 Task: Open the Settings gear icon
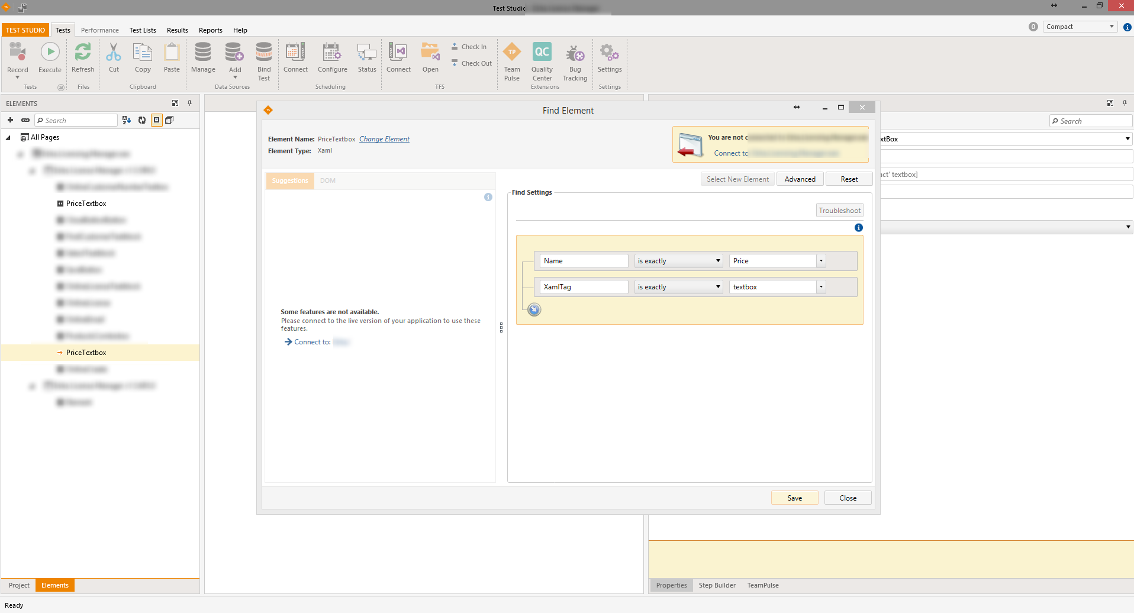tap(610, 52)
